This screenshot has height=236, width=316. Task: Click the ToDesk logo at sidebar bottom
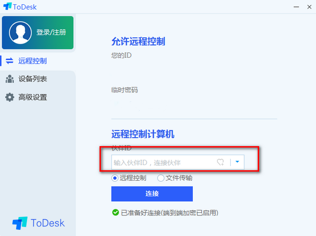coord(38,223)
